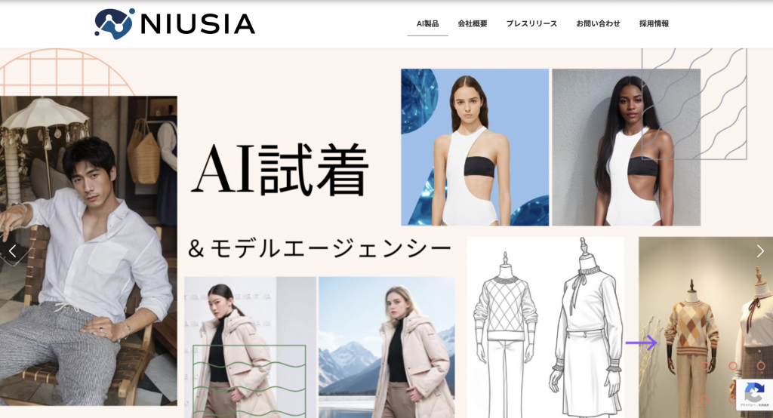Open the 採用情報 recruitment link
Viewport: 773px width, 418px height.
654,23
